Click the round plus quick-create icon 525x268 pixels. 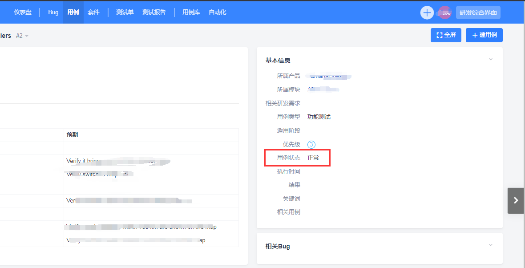click(x=427, y=12)
